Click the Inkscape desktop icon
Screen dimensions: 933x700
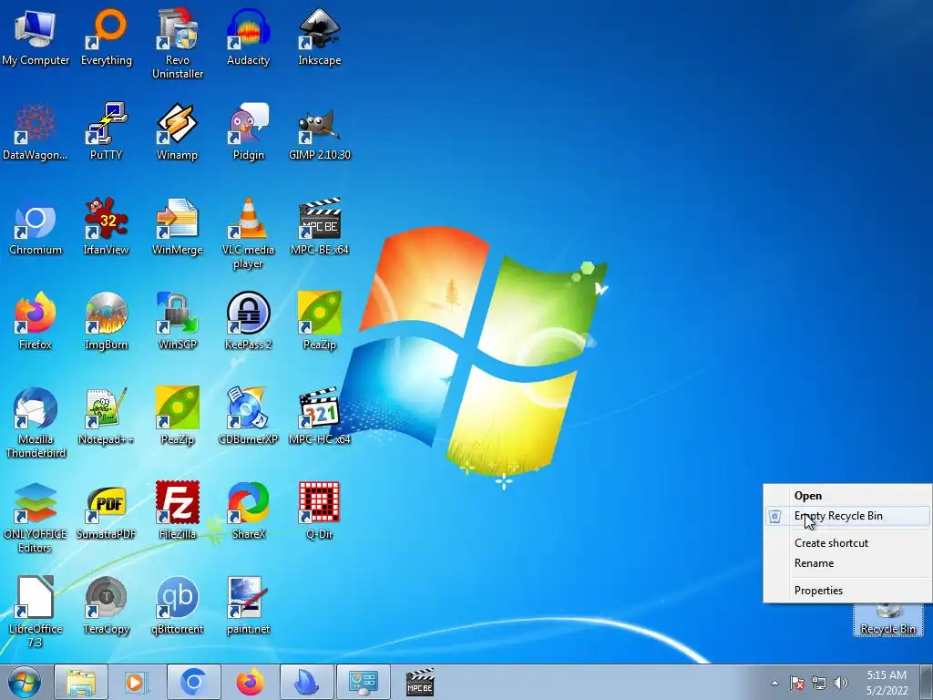pos(320,36)
